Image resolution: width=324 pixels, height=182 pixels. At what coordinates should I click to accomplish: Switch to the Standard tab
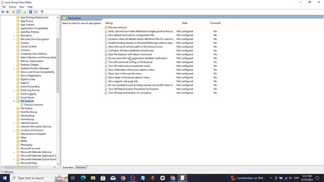click(x=80, y=167)
